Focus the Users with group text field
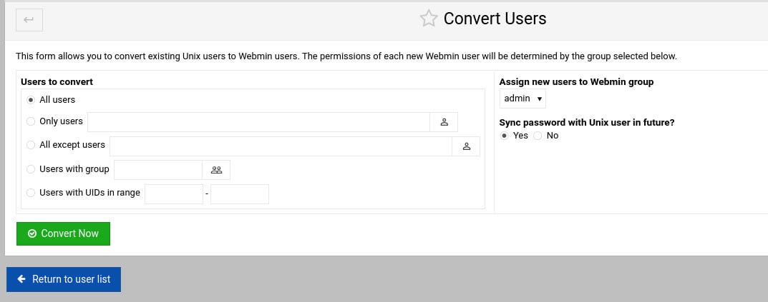This screenshot has height=302, width=768. [157, 170]
